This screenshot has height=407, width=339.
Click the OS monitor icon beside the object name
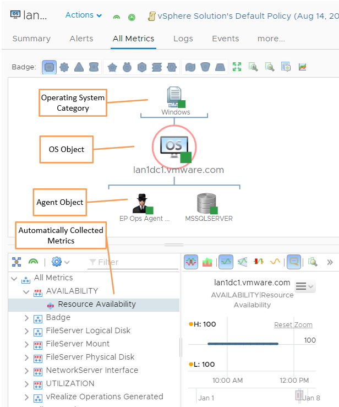(15, 14)
